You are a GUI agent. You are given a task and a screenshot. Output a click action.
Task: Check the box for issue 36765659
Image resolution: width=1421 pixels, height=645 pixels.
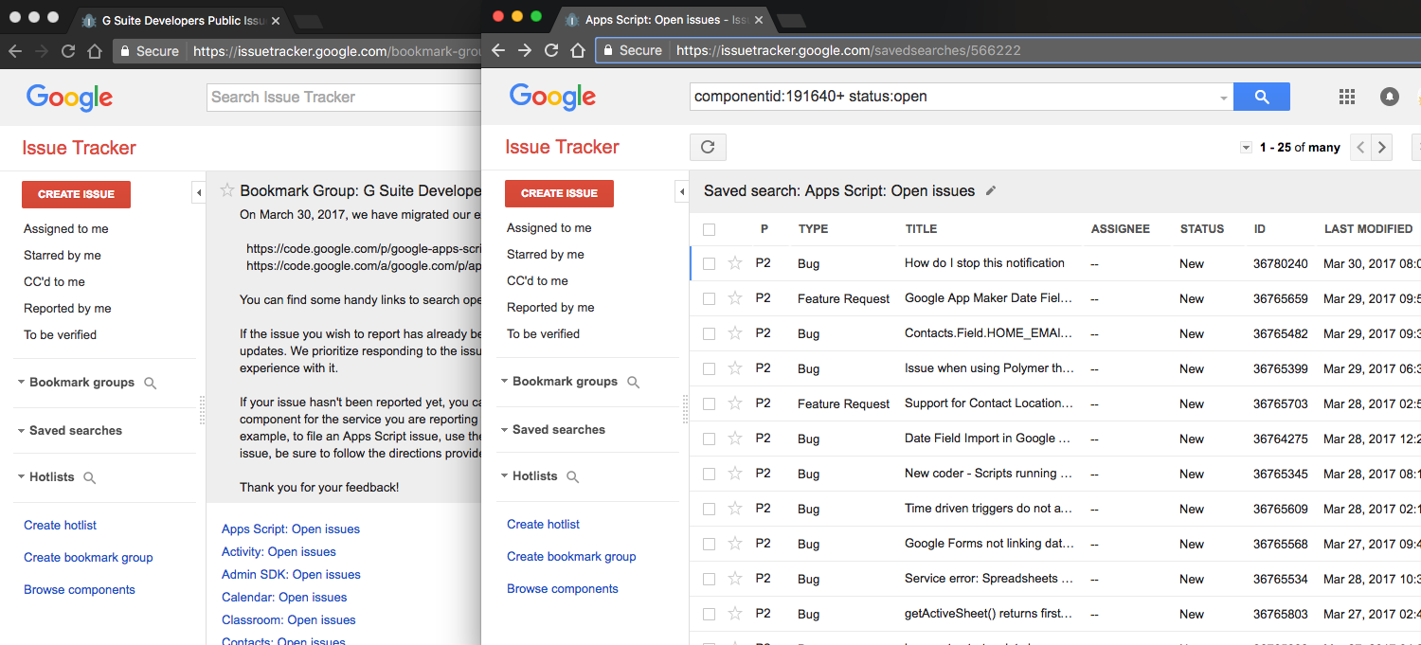pos(709,298)
